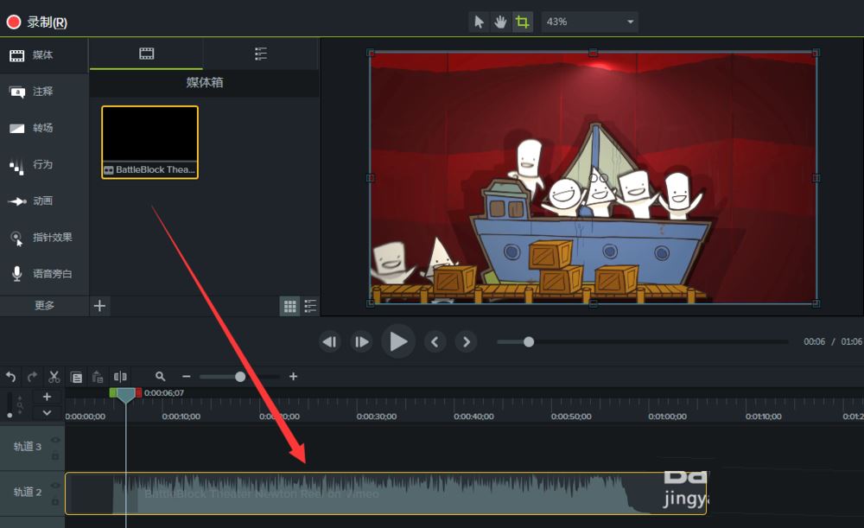Open the 行为 (Behaviors) tab
The width and height of the screenshot is (864, 528).
[x=44, y=164]
